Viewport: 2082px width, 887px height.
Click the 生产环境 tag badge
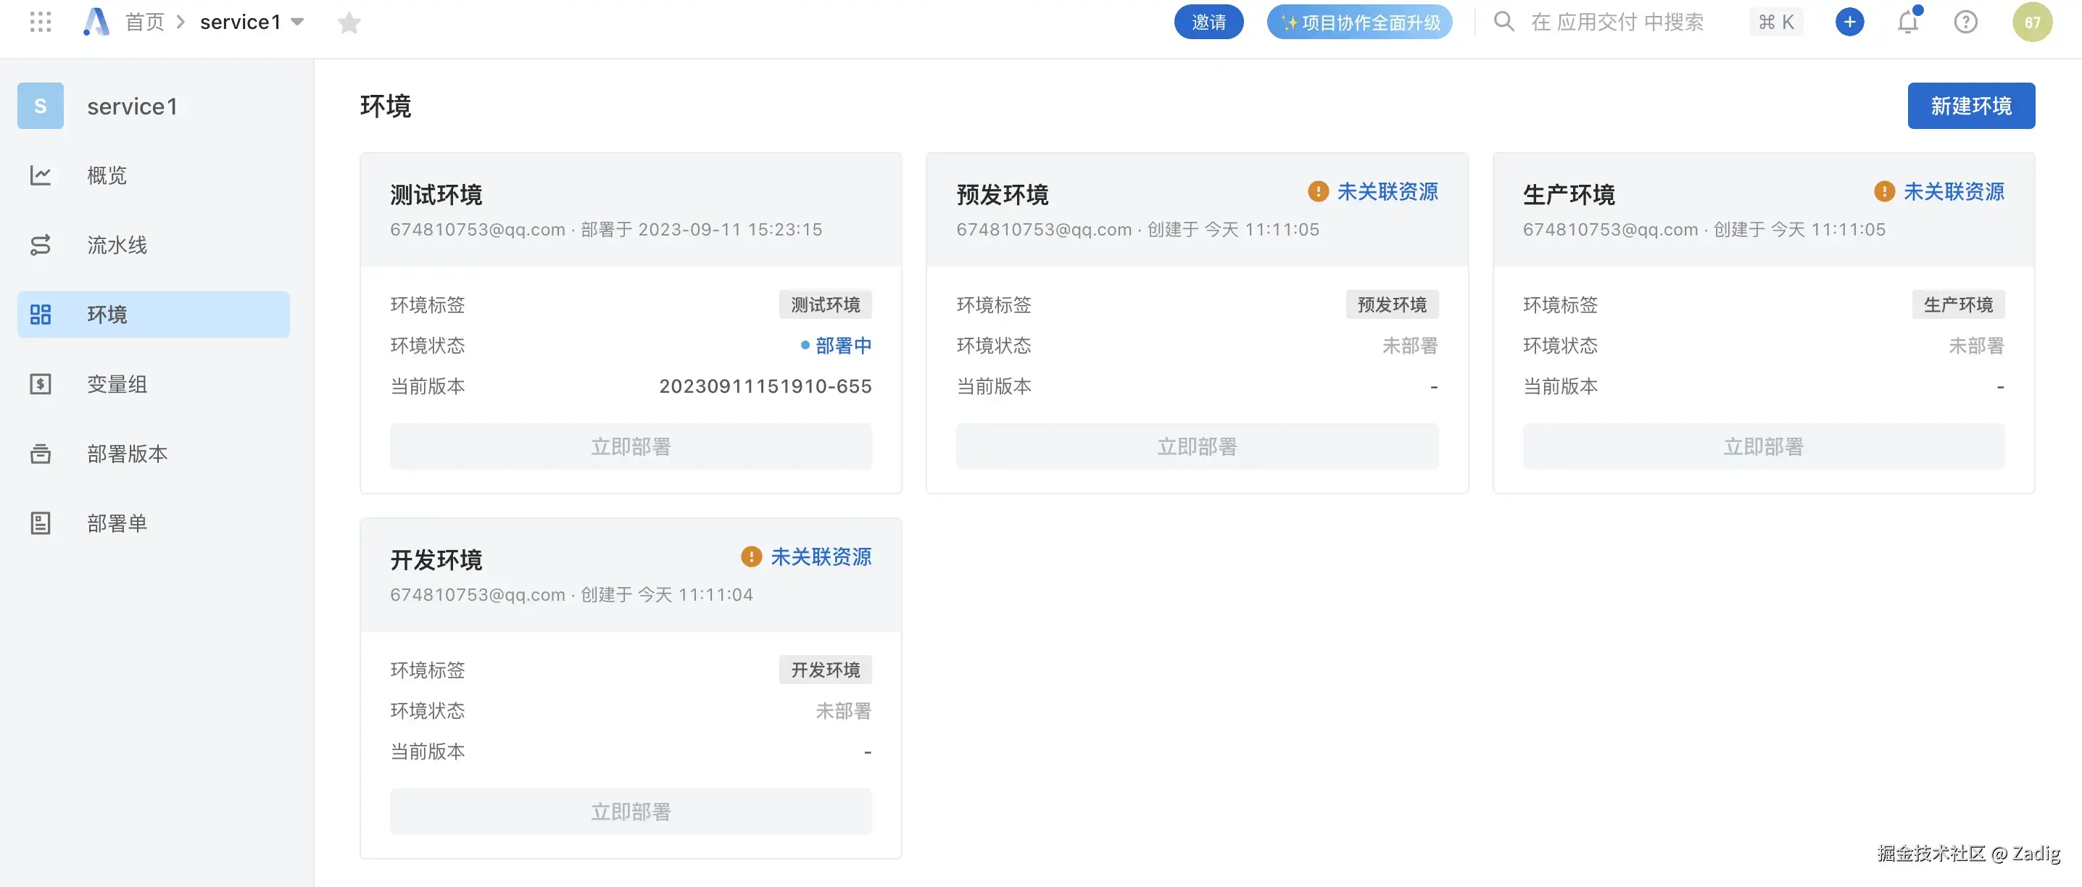1958,304
